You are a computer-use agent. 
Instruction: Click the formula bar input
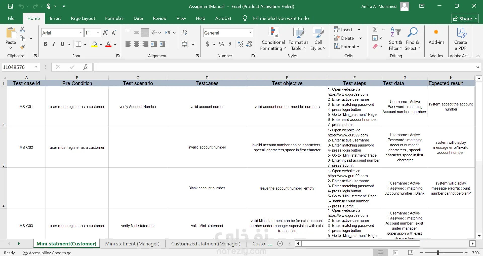coord(284,67)
